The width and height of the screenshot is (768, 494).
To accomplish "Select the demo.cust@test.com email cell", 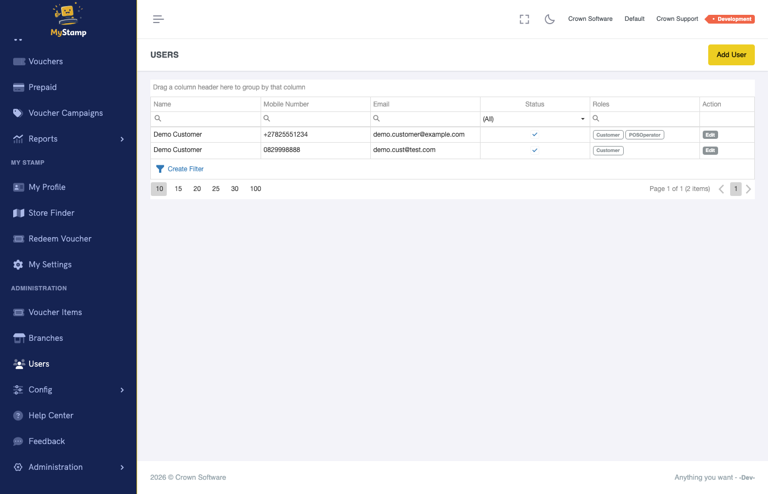I will 425,150.
